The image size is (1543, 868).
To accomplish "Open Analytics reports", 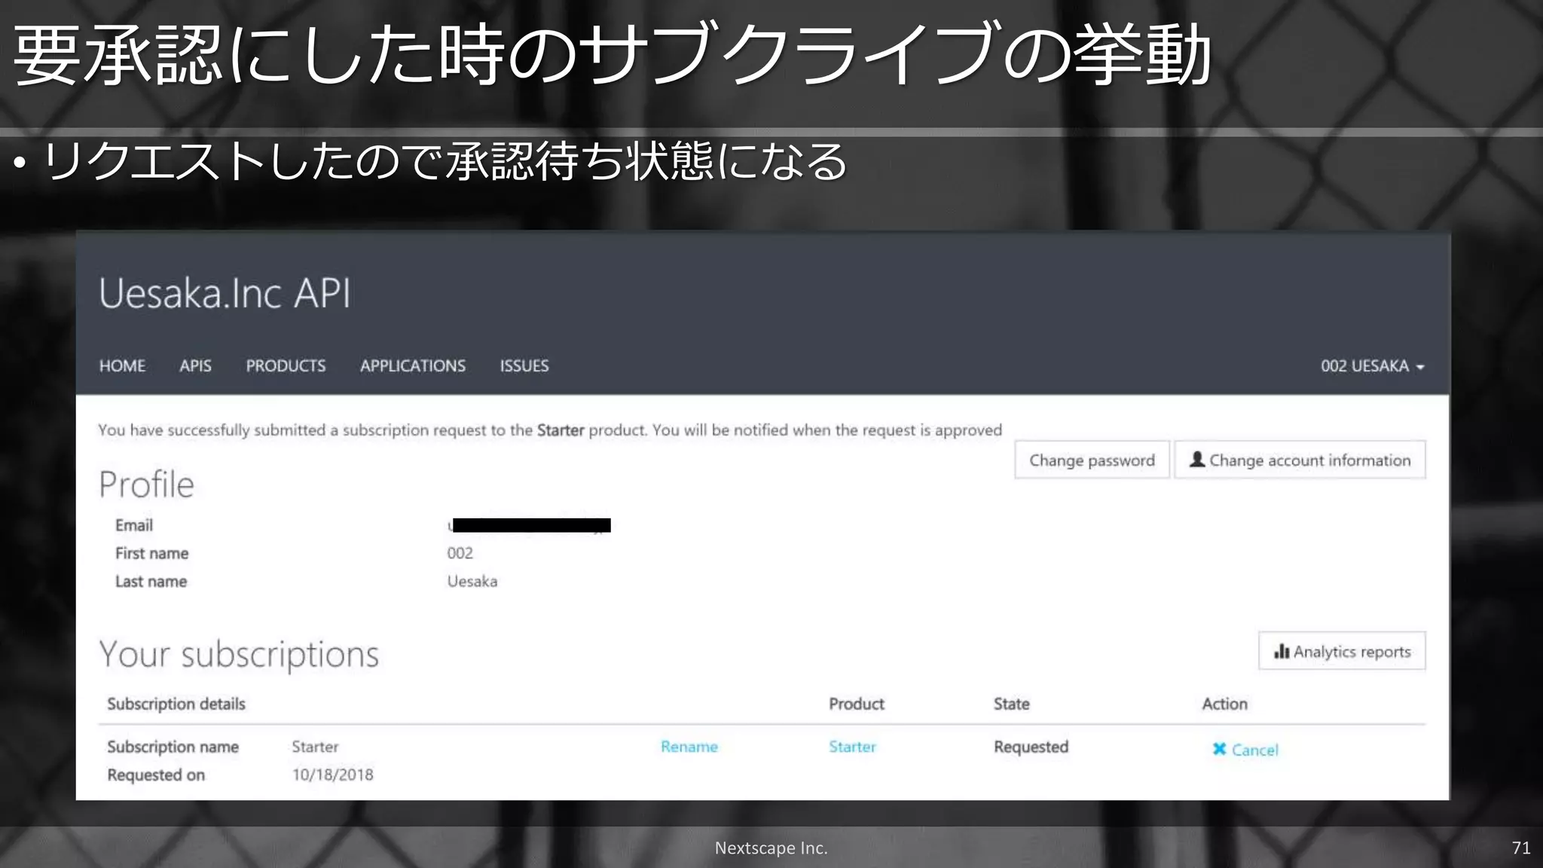I will 1342,651.
